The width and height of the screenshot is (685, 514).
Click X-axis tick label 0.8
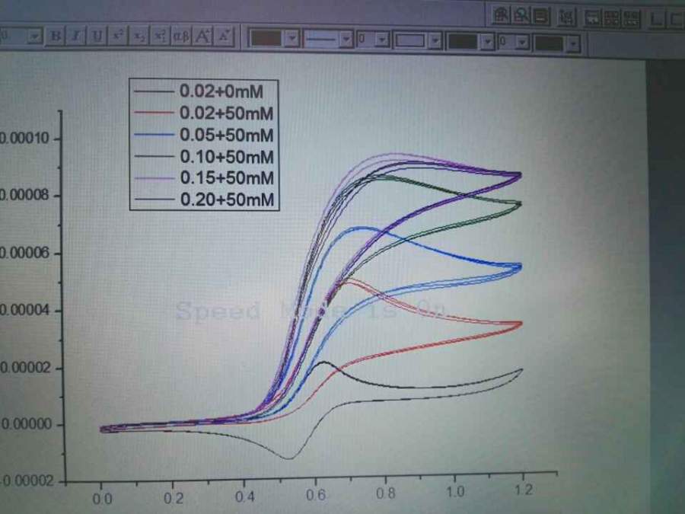(x=386, y=493)
